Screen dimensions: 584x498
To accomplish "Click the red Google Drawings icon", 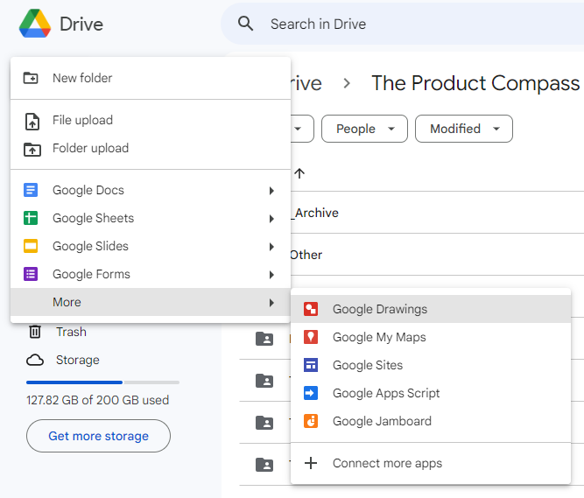I will pos(311,309).
